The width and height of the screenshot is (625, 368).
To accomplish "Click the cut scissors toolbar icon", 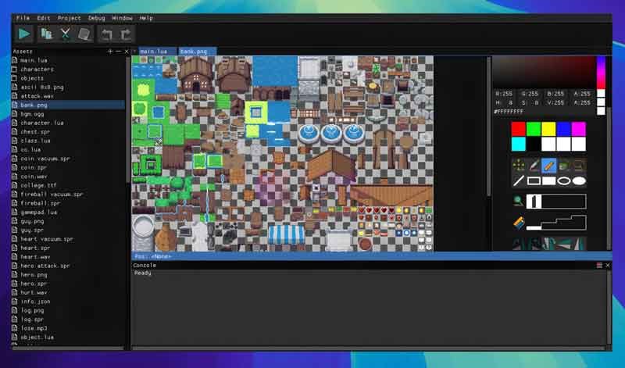I will pyautogui.click(x=66, y=34).
